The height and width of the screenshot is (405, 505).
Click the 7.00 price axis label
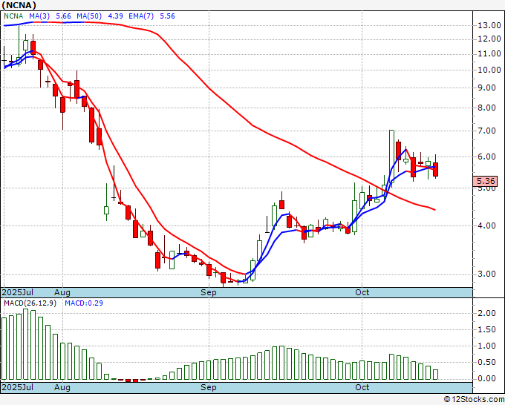click(487, 131)
